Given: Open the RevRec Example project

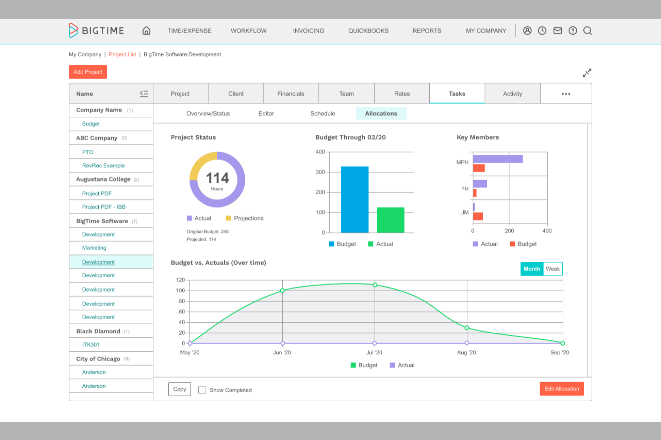Looking at the screenshot, I should pos(103,165).
